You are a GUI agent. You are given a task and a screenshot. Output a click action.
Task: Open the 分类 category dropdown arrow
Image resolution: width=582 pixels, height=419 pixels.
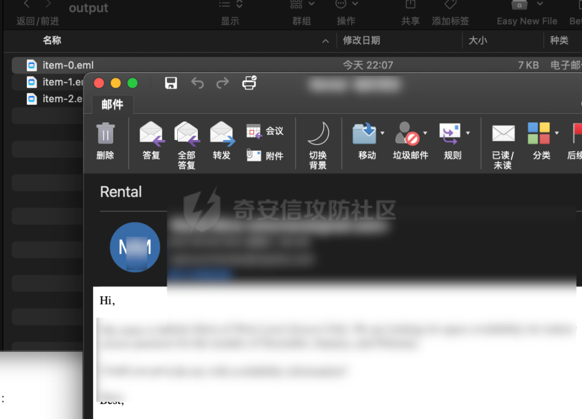pos(557,133)
